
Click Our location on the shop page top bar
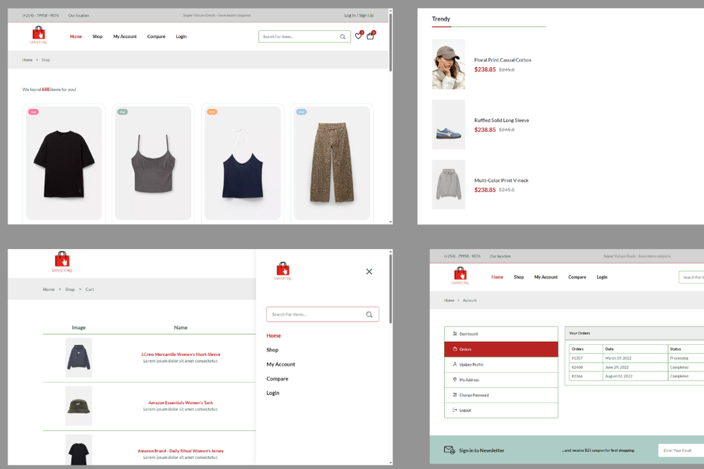pyautogui.click(x=79, y=15)
